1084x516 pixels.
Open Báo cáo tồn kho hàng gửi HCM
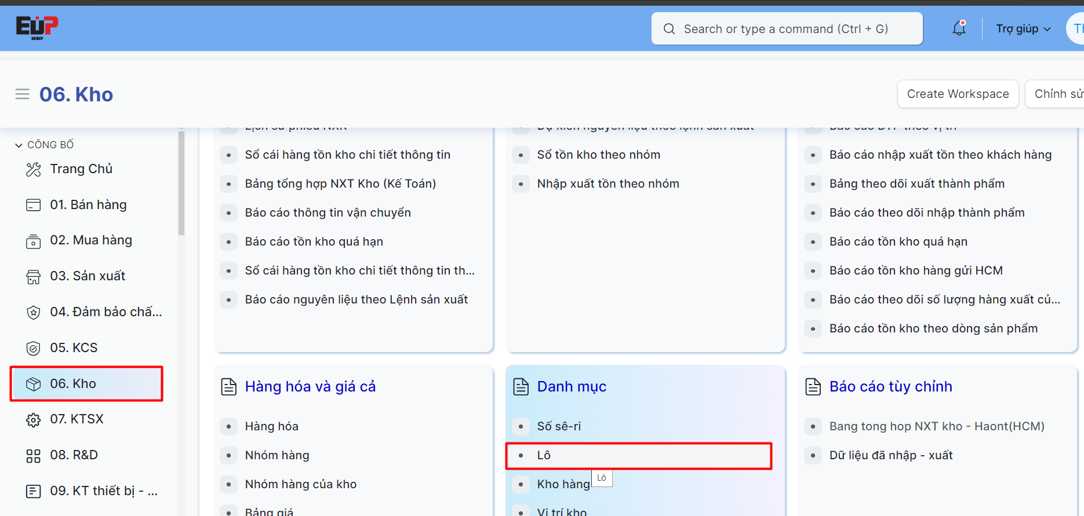tap(916, 270)
